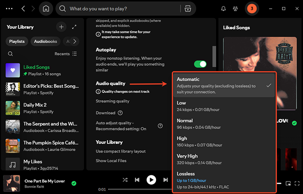Click the Liked Songs heart thumbnail
Image resolution: width=303 pixels, height=194 pixels.
coord(13,70)
